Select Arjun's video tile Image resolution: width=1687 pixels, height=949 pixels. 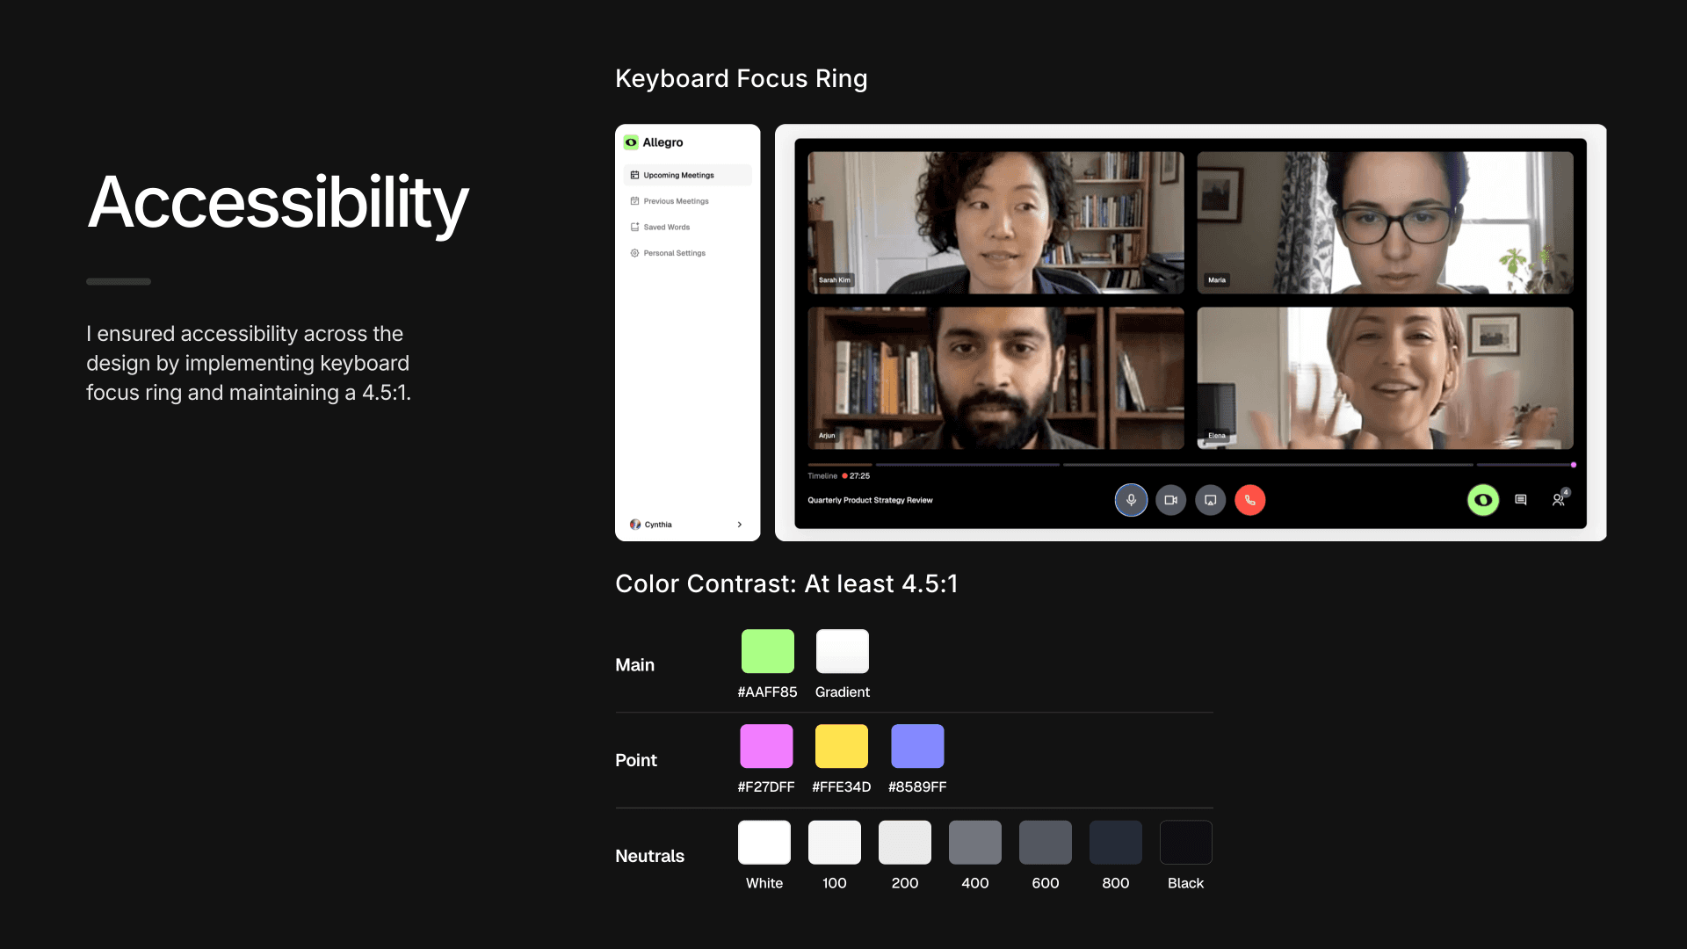996,378
